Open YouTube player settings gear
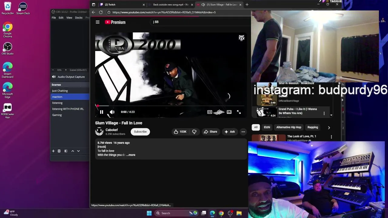The height and width of the screenshot is (218, 388). [x=219, y=112]
